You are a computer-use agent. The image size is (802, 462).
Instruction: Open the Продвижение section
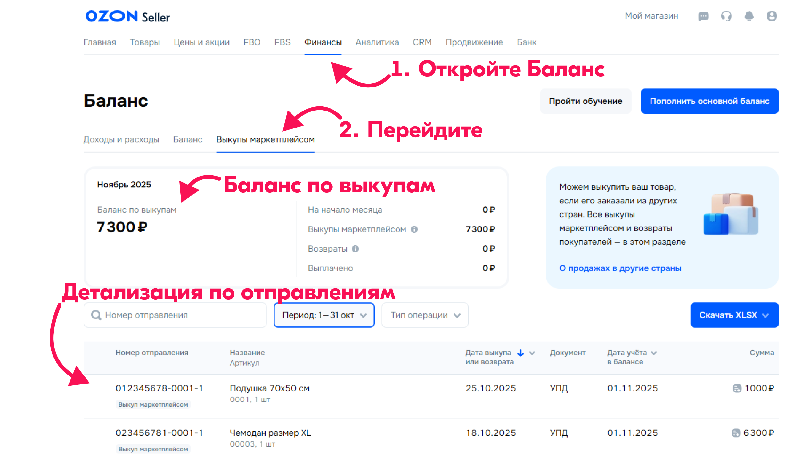click(474, 42)
